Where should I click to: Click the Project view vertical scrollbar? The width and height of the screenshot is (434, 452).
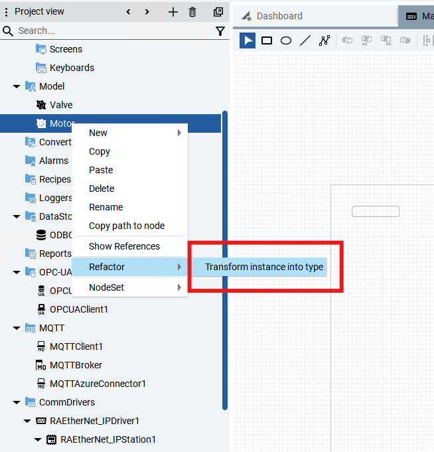tap(225, 260)
